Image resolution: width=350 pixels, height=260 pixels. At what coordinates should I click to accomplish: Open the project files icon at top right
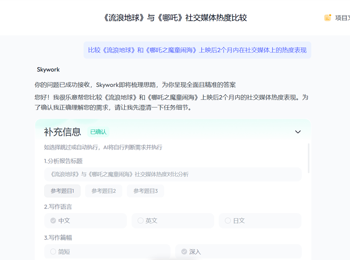327,18
